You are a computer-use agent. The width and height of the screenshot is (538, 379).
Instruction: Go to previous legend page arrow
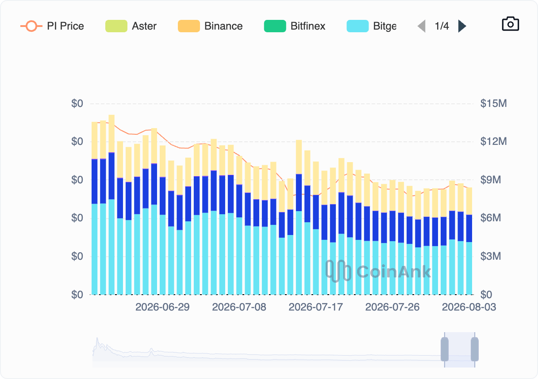coord(422,26)
